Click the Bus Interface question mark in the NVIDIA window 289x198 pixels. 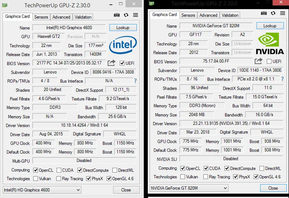282,79
